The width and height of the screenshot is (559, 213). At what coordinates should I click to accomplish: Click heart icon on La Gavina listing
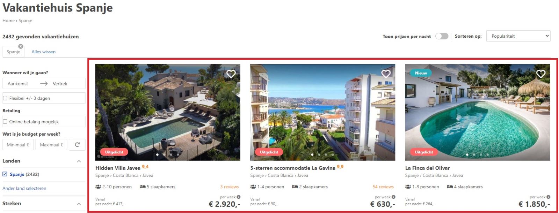click(x=386, y=74)
